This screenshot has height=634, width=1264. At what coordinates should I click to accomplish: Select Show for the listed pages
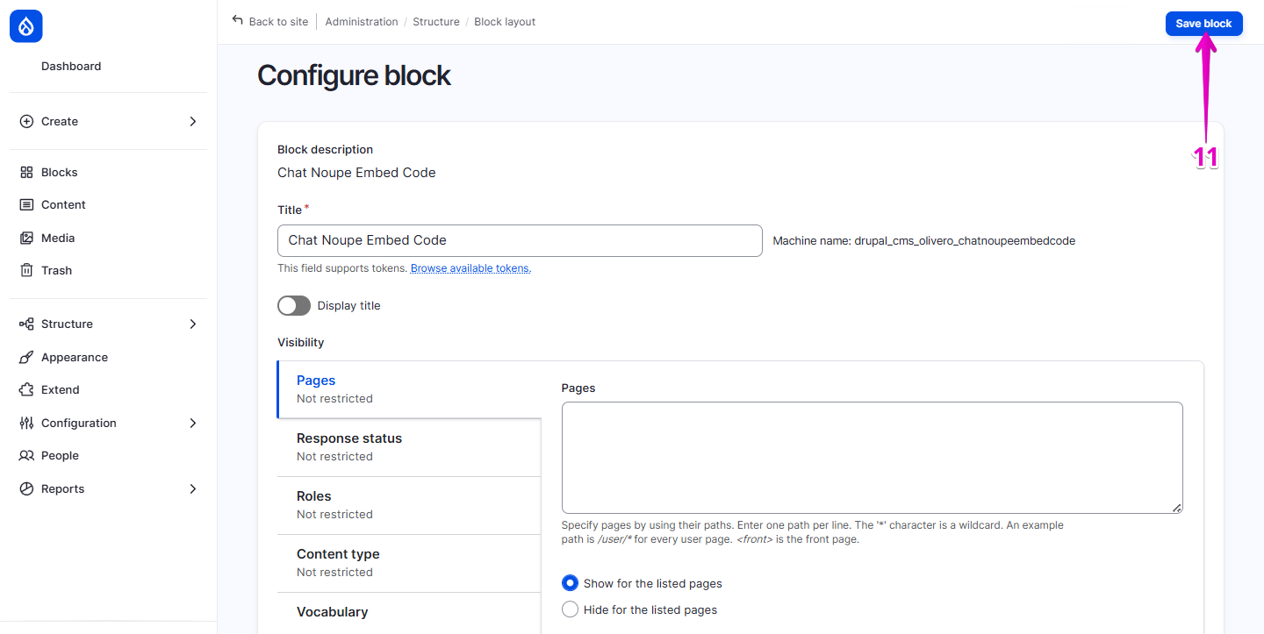click(570, 582)
